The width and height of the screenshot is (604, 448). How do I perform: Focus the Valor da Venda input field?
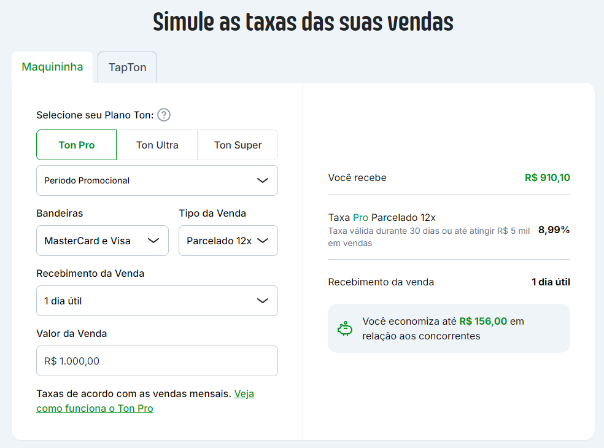click(x=157, y=361)
